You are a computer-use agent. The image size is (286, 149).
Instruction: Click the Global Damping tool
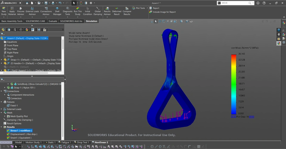pos(98,11)
